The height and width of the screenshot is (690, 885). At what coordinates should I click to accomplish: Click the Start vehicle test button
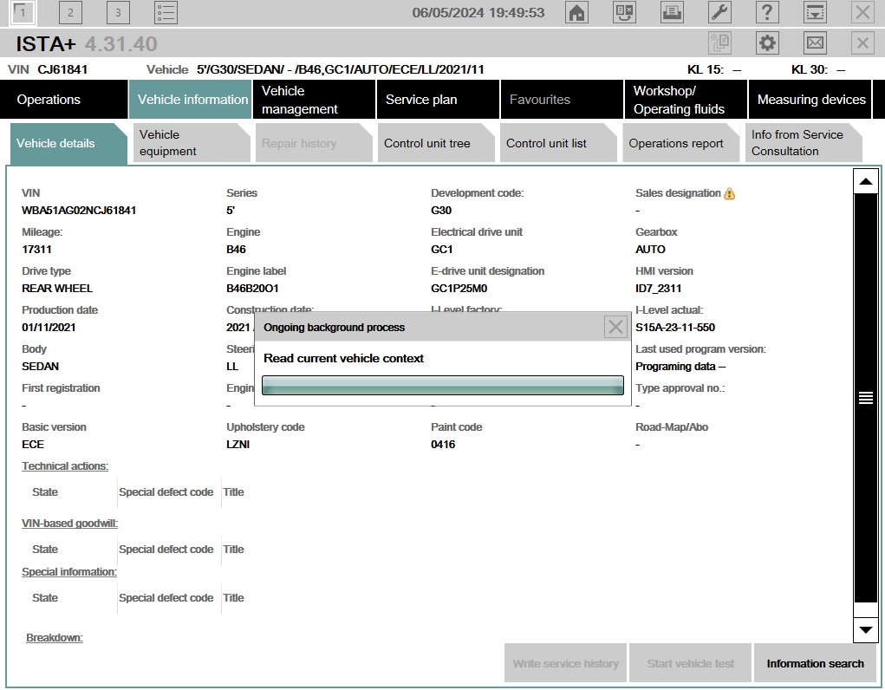tap(690, 663)
